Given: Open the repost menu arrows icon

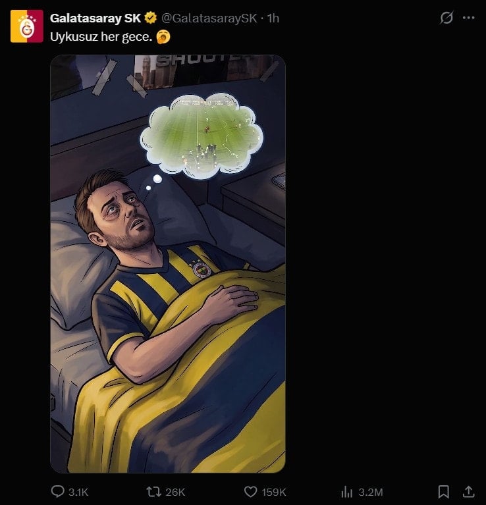Looking at the screenshot, I should pyautogui.click(x=152, y=492).
